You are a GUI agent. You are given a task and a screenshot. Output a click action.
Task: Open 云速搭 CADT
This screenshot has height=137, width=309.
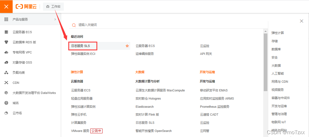tap(209, 114)
